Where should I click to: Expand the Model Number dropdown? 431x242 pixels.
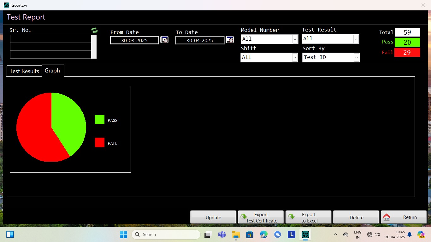coord(295,39)
